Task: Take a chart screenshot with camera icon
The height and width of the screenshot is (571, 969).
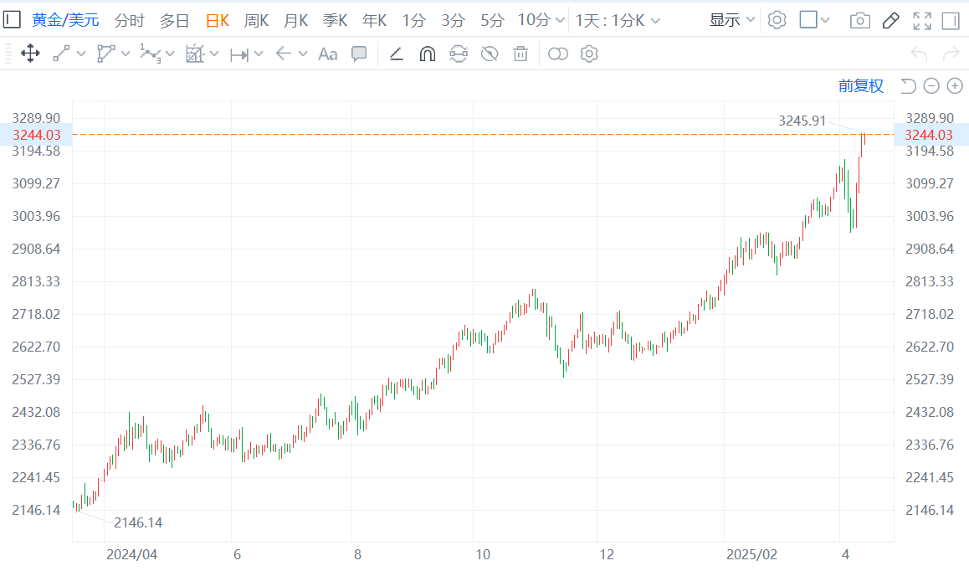Action: (859, 20)
